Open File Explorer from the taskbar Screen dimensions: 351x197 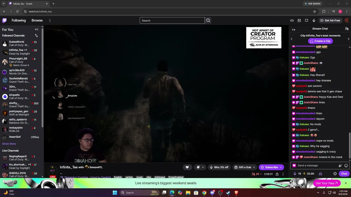(x=188, y=193)
